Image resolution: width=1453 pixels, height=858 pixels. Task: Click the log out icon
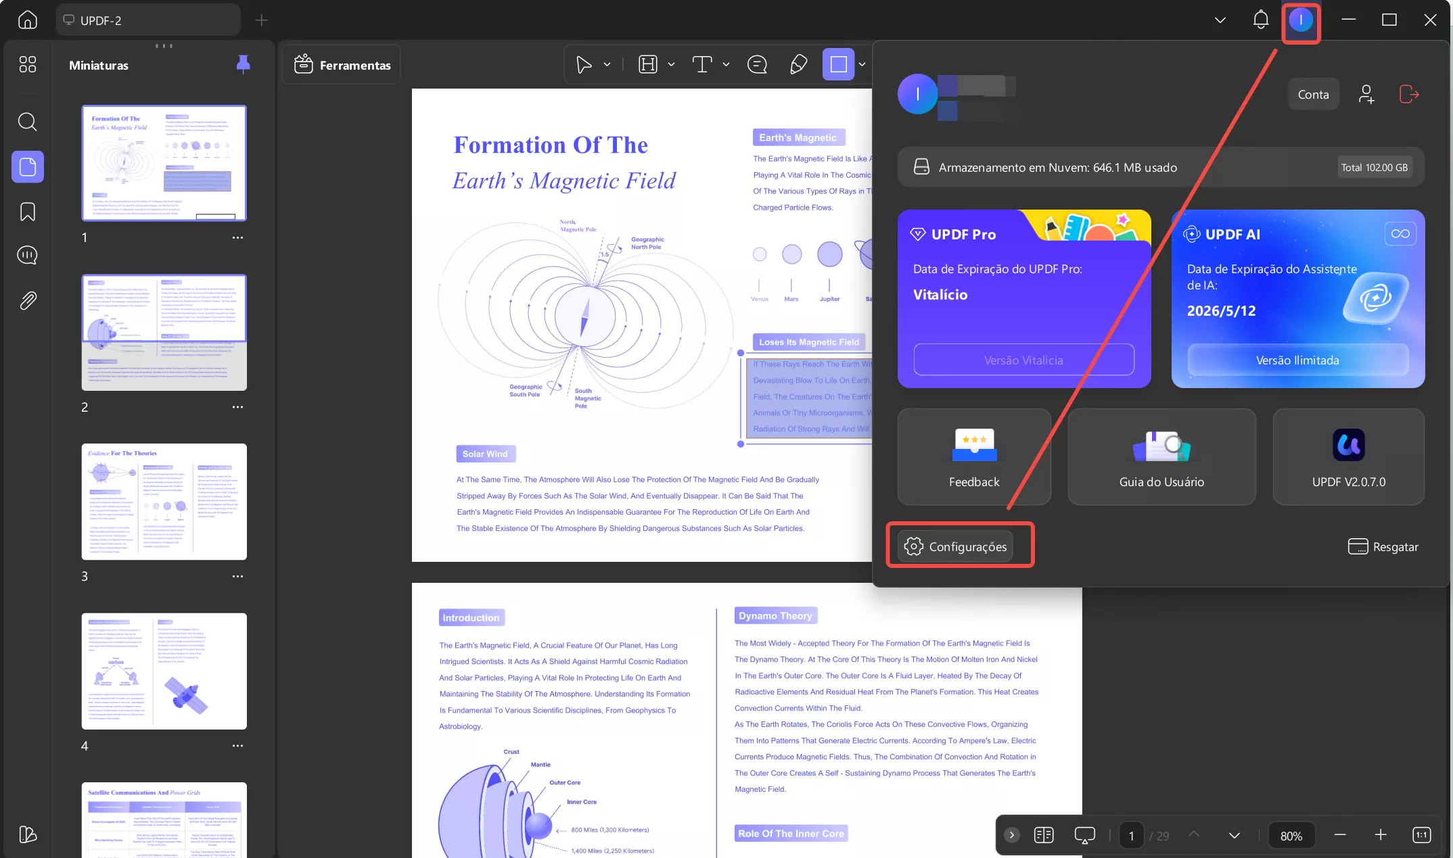coord(1408,95)
